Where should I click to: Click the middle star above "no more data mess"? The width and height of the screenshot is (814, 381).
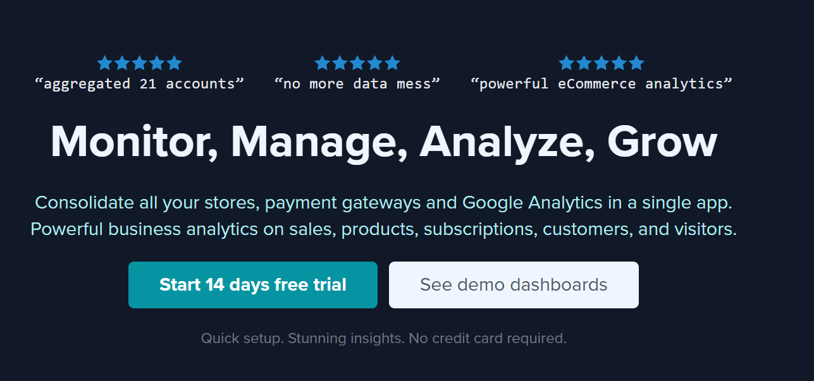[357, 63]
